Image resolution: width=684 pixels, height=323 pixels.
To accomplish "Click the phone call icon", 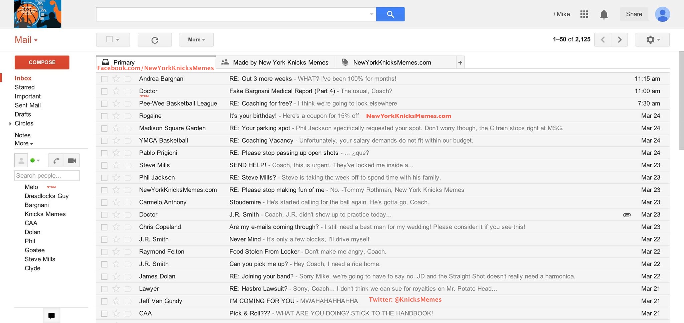I will [x=56, y=161].
